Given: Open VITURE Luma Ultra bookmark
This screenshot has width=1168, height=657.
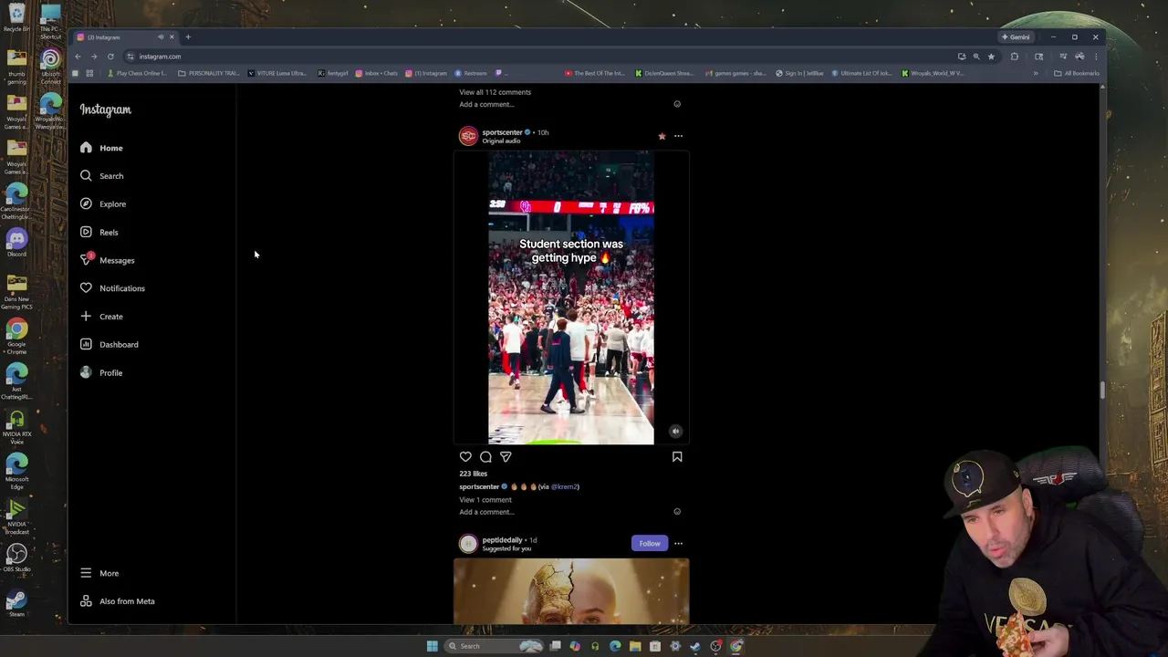Looking at the screenshot, I should (277, 73).
